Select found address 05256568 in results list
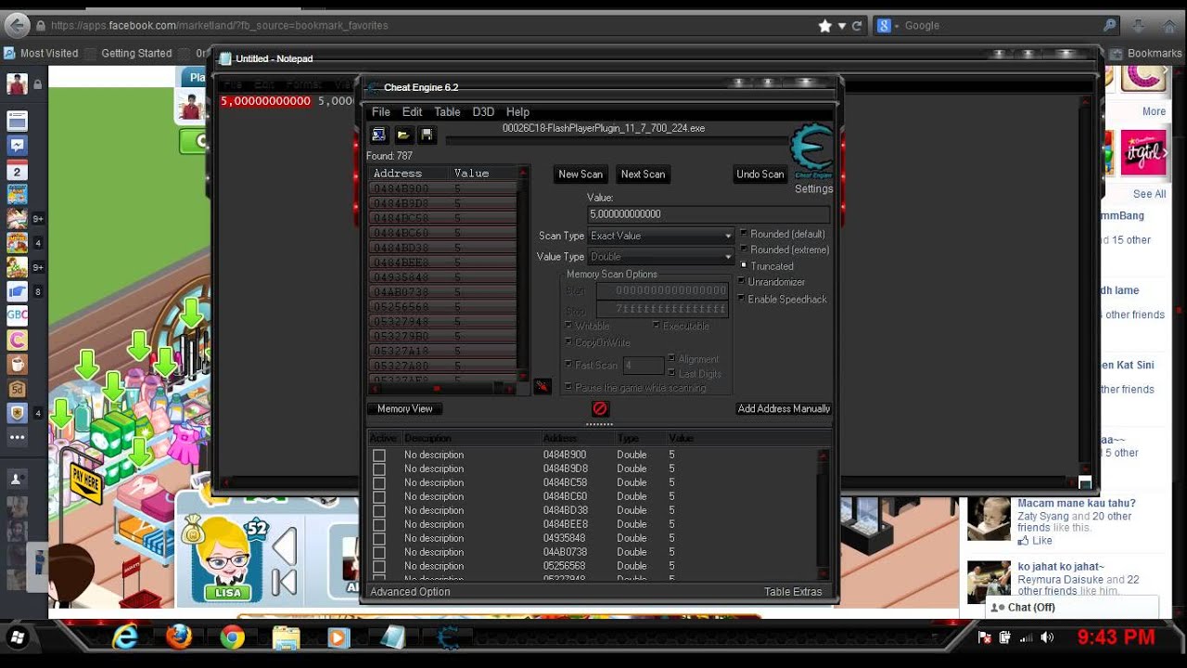1187x668 pixels. click(442, 307)
